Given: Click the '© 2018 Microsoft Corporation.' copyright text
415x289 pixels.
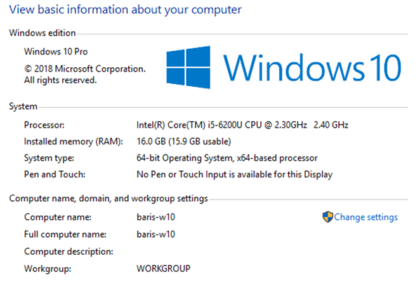Looking at the screenshot, I should (84, 68).
